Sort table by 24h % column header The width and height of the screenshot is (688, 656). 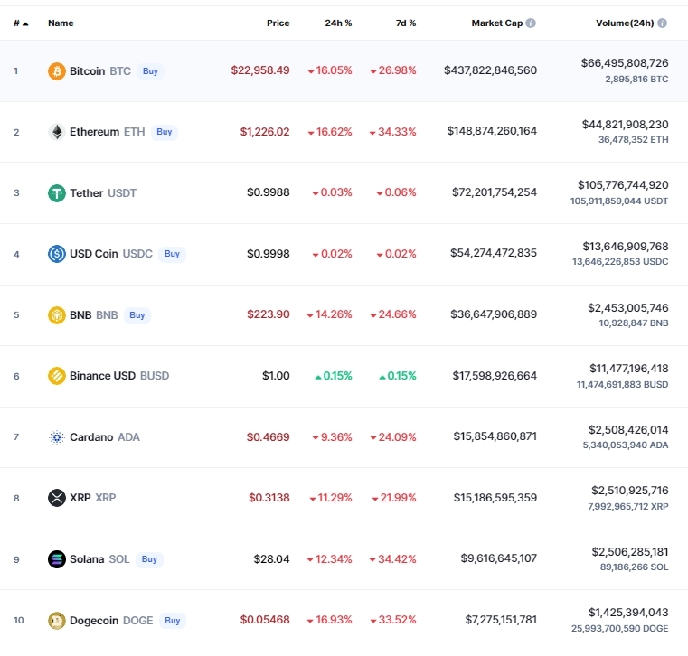pyautogui.click(x=338, y=23)
